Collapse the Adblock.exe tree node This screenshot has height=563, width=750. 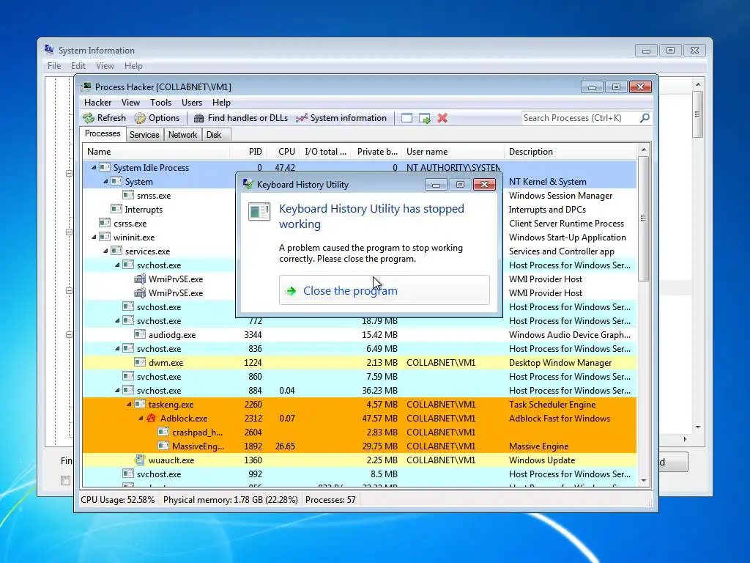[141, 418]
